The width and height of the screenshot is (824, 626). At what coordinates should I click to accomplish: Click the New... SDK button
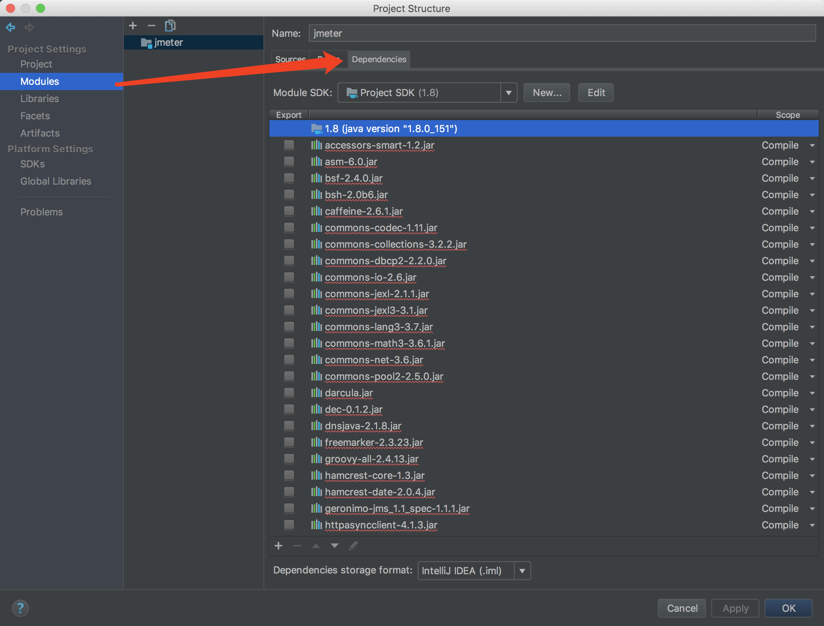547,93
